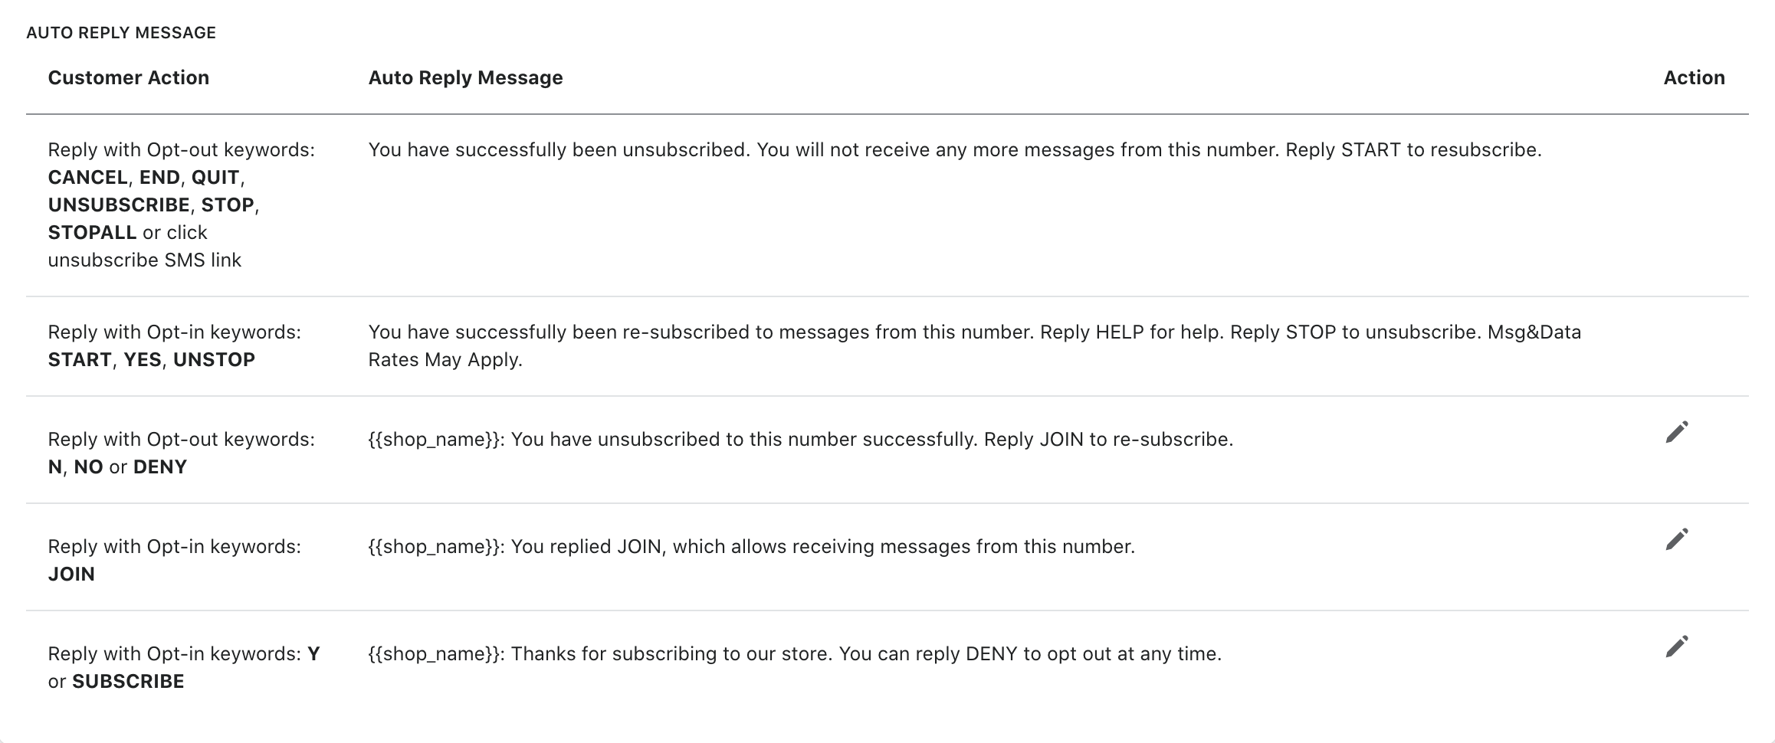
Task: Click the 'unsubscribe SMS link' text
Action: pos(144,260)
